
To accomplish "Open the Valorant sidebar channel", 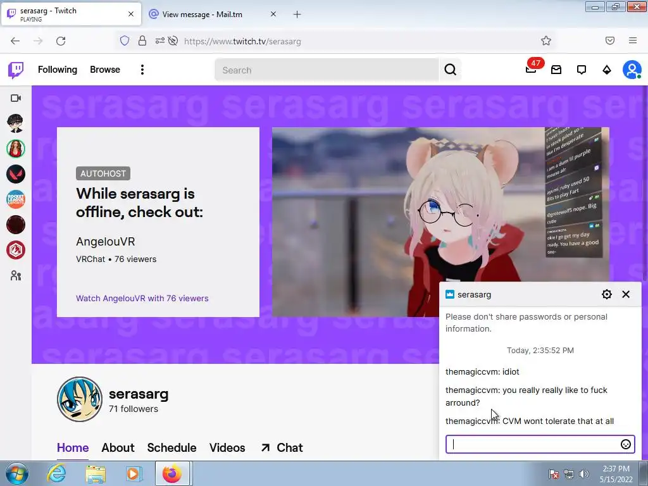I will point(16,174).
